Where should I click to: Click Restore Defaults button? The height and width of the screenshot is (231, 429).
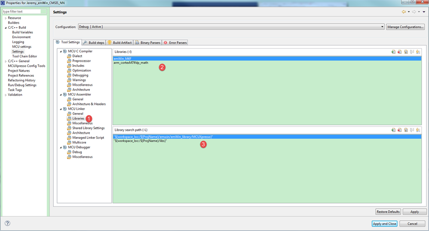click(388, 212)
